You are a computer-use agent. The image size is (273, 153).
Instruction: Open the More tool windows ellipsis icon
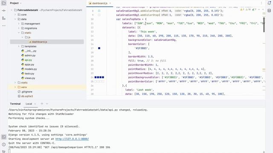(4, 25)
